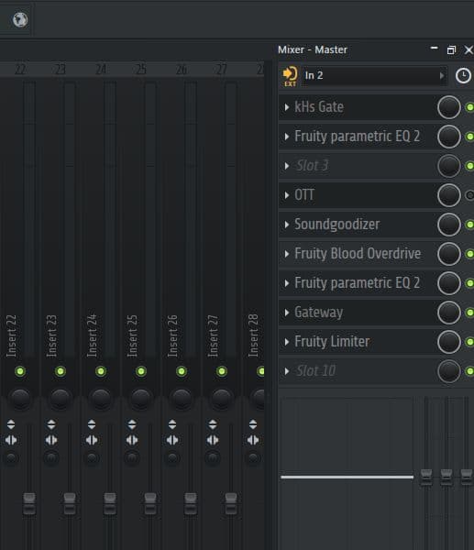Click Insert 24 polarity up-down arrows icon
474x550 pixels.
click(x=92, y=424)
